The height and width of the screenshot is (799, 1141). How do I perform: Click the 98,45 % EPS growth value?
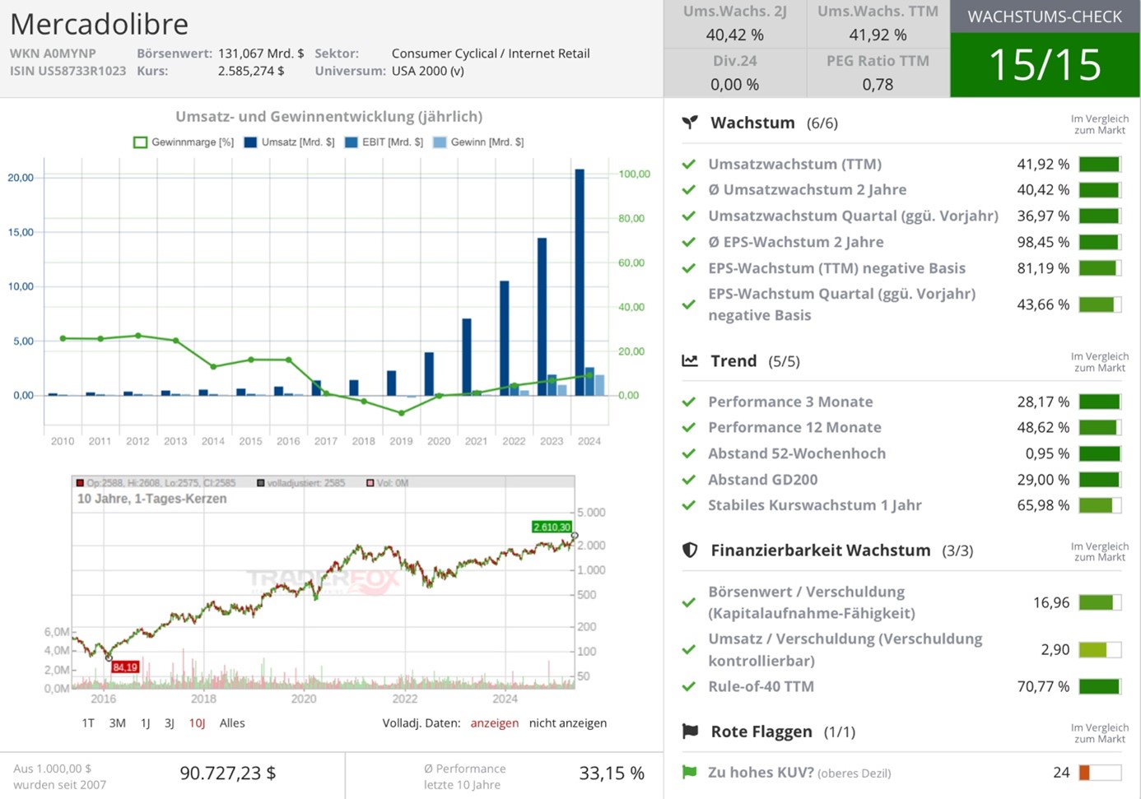click(x=1043, y=242)
